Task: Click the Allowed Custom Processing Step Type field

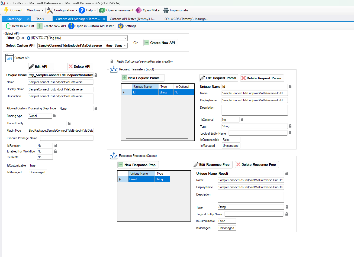Action: click(76, 109)
